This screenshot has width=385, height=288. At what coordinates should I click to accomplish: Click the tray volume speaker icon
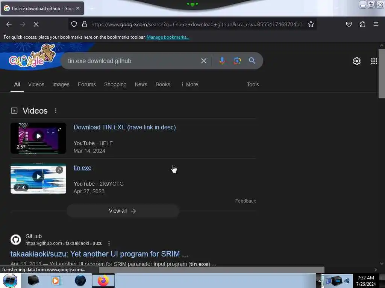[x=347, y=280]
